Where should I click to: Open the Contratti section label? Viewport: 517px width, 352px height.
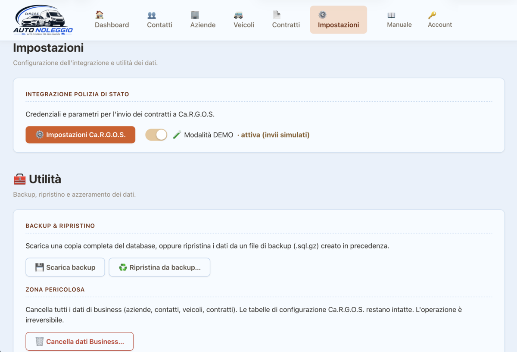tap(286, 25)
